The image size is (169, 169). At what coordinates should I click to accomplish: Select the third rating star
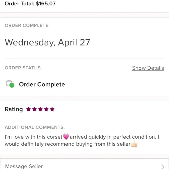[x=40, y=109]
